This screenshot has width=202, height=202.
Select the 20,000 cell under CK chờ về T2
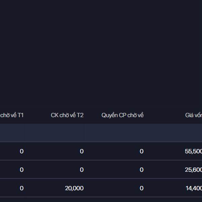[74, 188]
